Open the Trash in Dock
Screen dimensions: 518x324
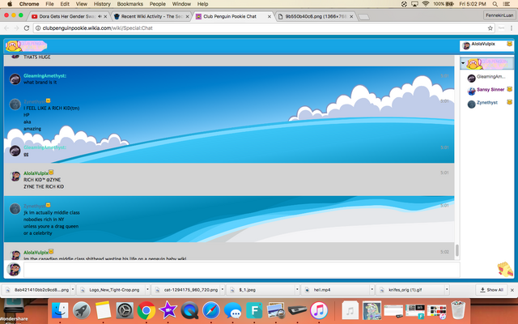(458, 309)
